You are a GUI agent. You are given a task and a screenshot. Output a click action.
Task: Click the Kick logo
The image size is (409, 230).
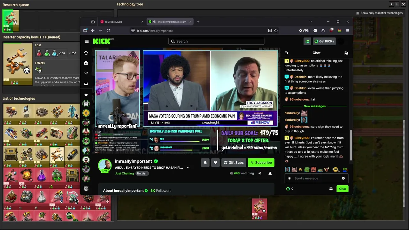[x=103, y=41]
